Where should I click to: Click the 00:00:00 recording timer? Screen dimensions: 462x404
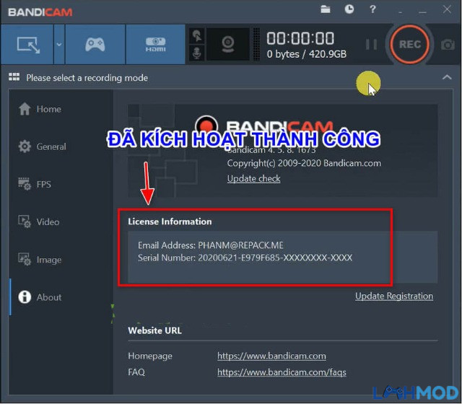click(300, 38)
